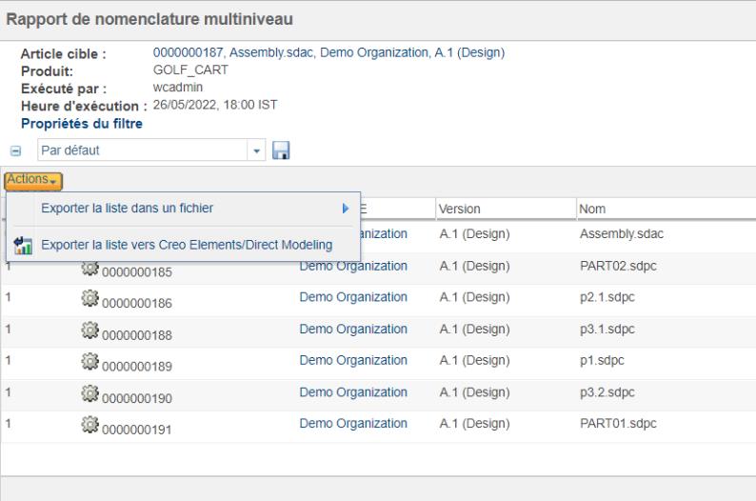The image size is (756, 501).
Task: Select part number 0000000191
Action: coord(137,430)
